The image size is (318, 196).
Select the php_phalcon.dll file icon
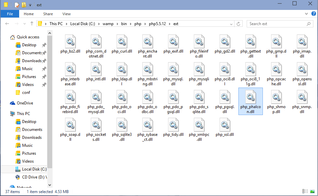coord(250,98)
